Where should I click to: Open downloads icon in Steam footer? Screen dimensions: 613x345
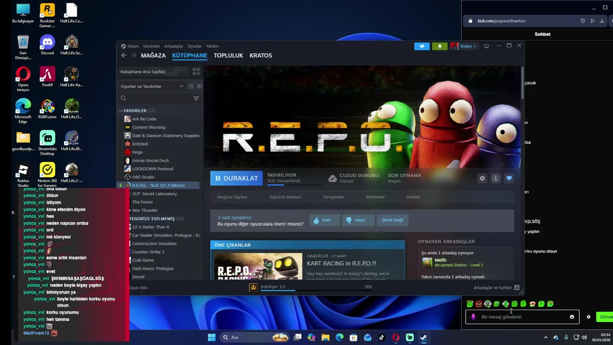tap(253, 287)
